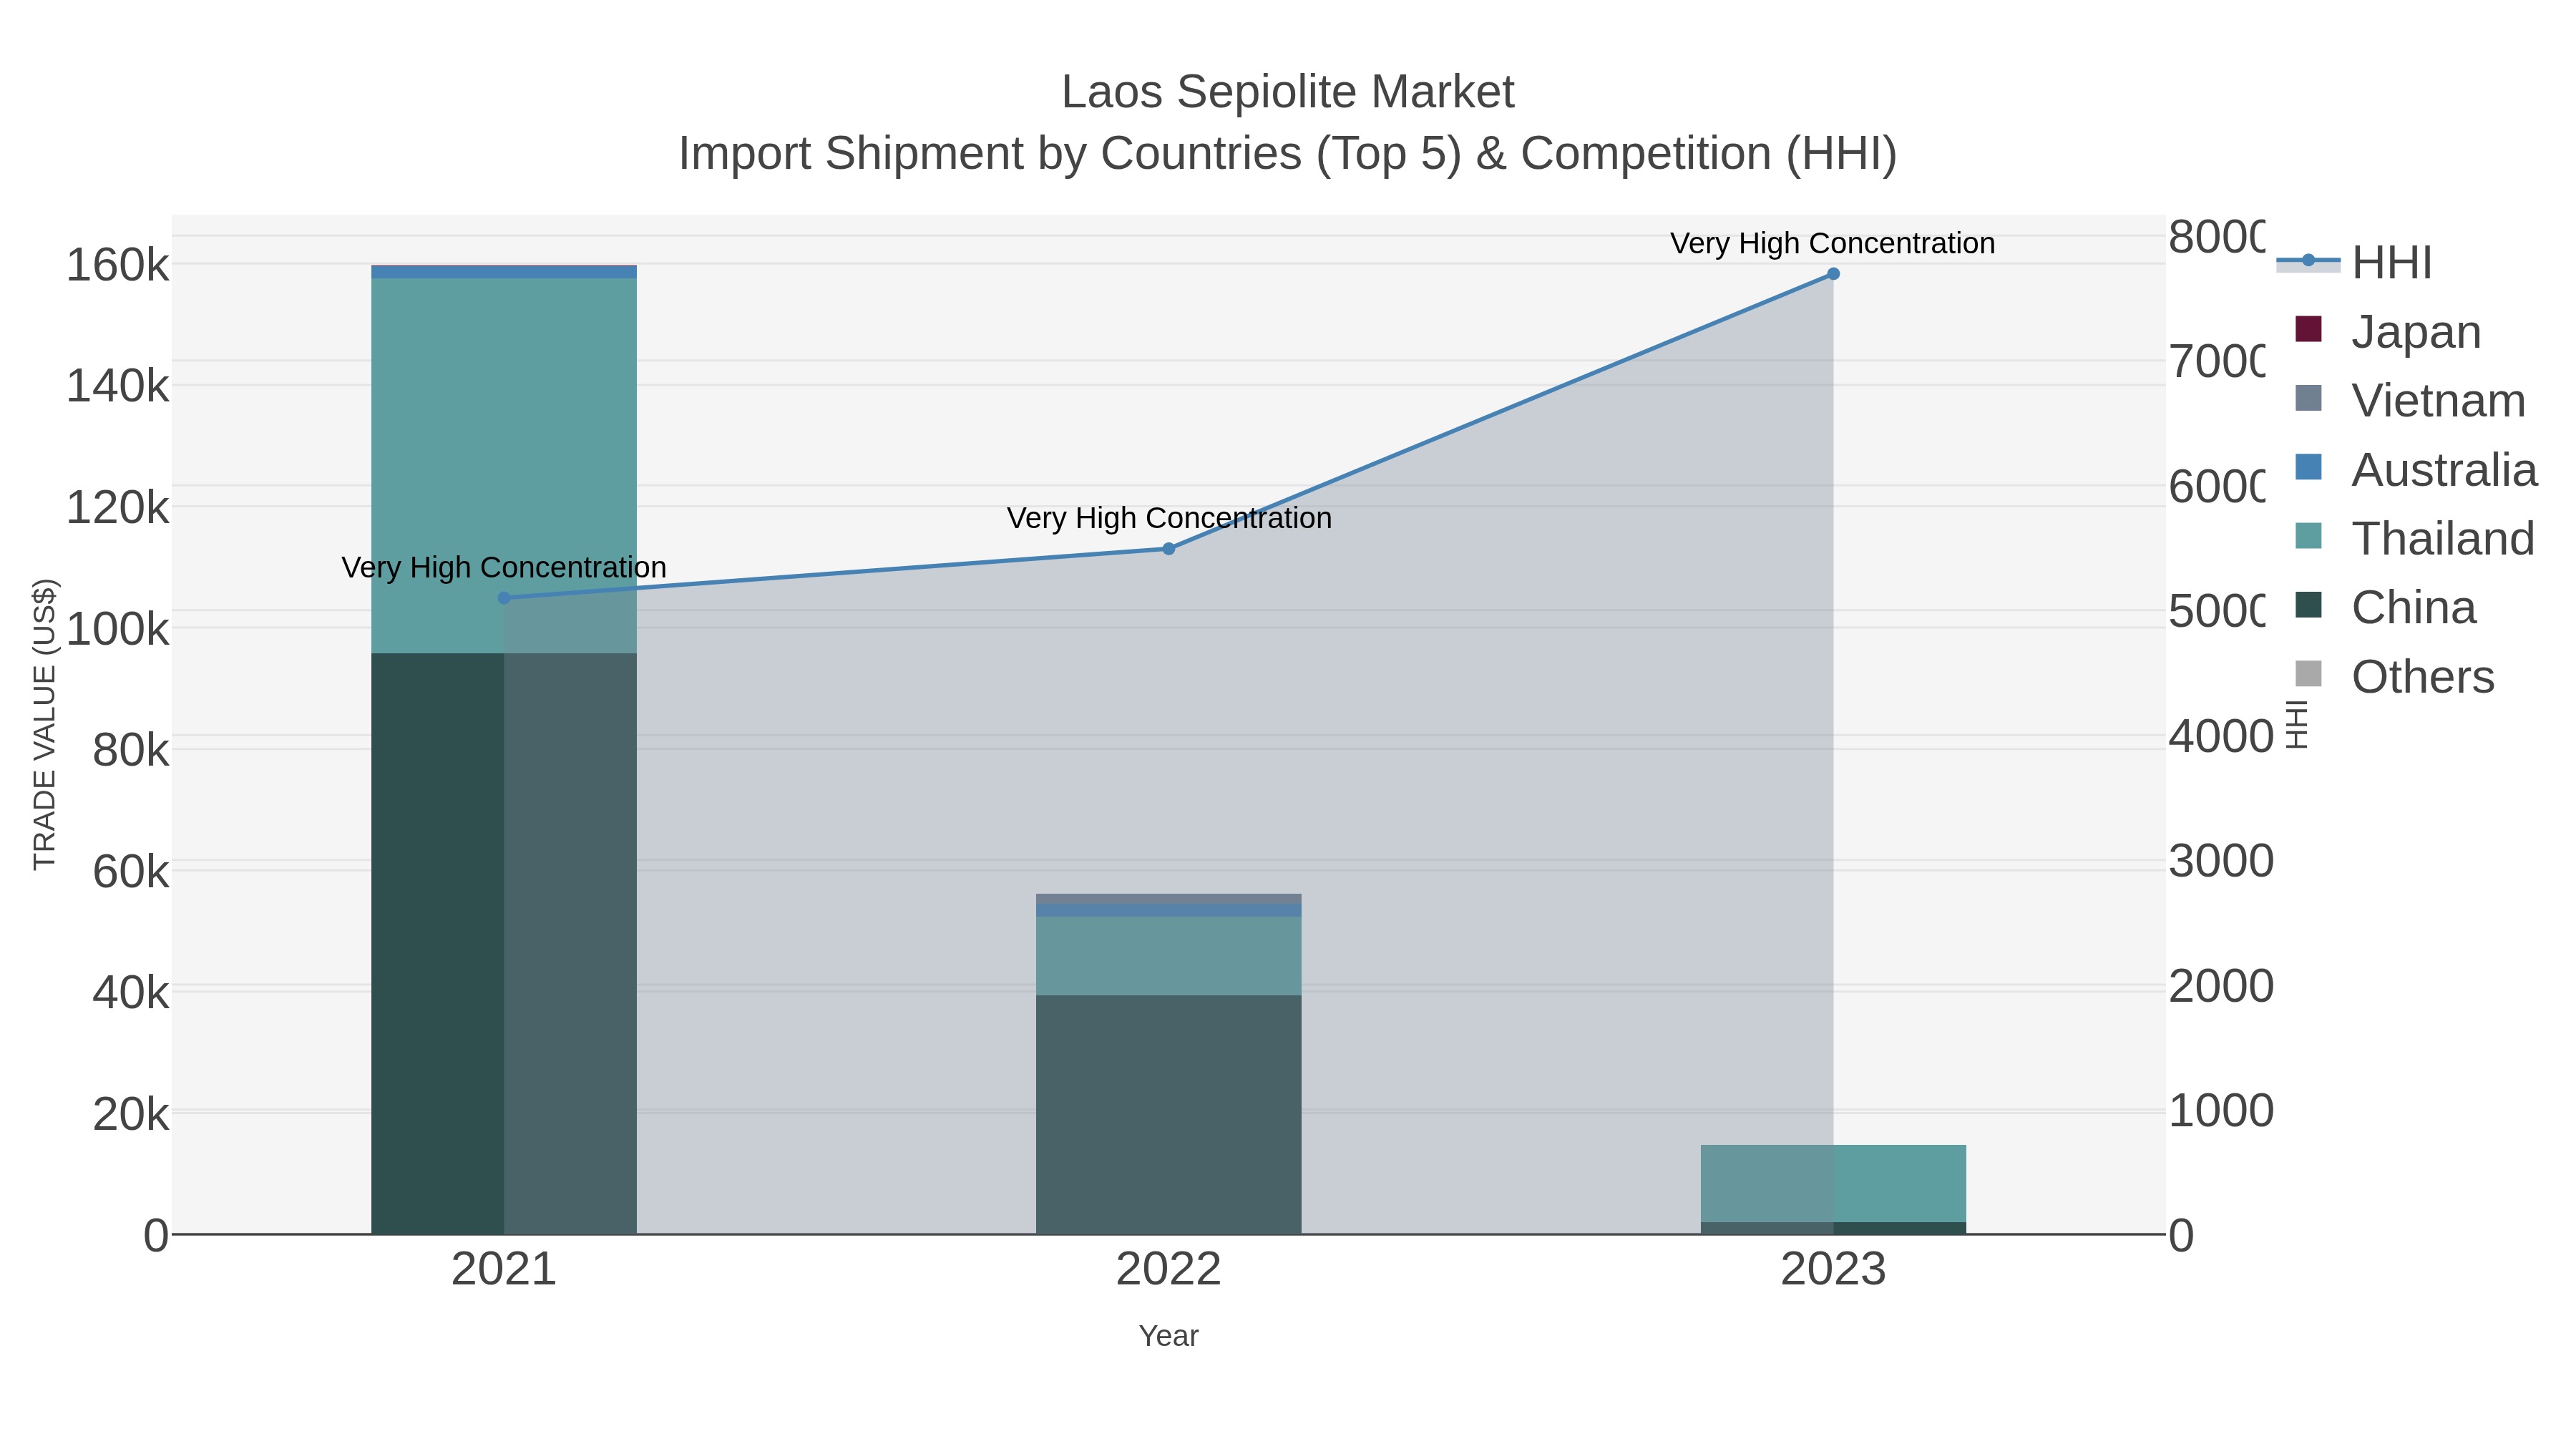Toggle the HHI line legend entry
The height and width of the screenshot is (1449, 2576).
[x=2355, y=263]
